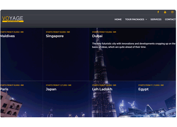The image size is (177, 127).
Task: Open the Contact menu item
Action: tap(170, 19)
